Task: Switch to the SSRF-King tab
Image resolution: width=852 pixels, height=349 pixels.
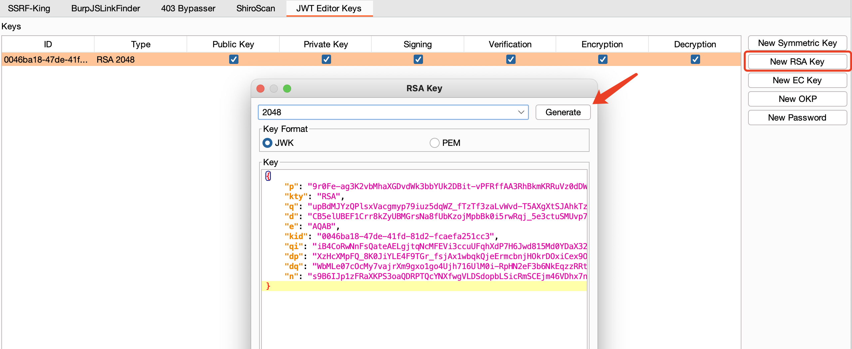Action: pos(29,8)
